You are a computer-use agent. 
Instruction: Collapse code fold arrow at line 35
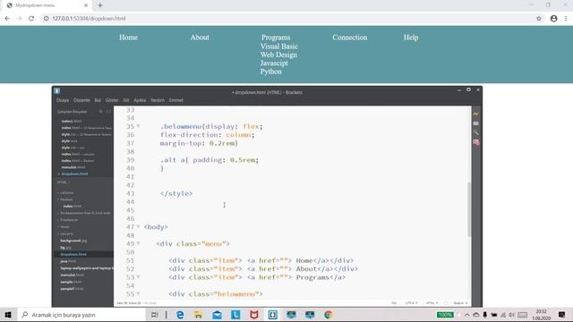[x=138, y=126]
